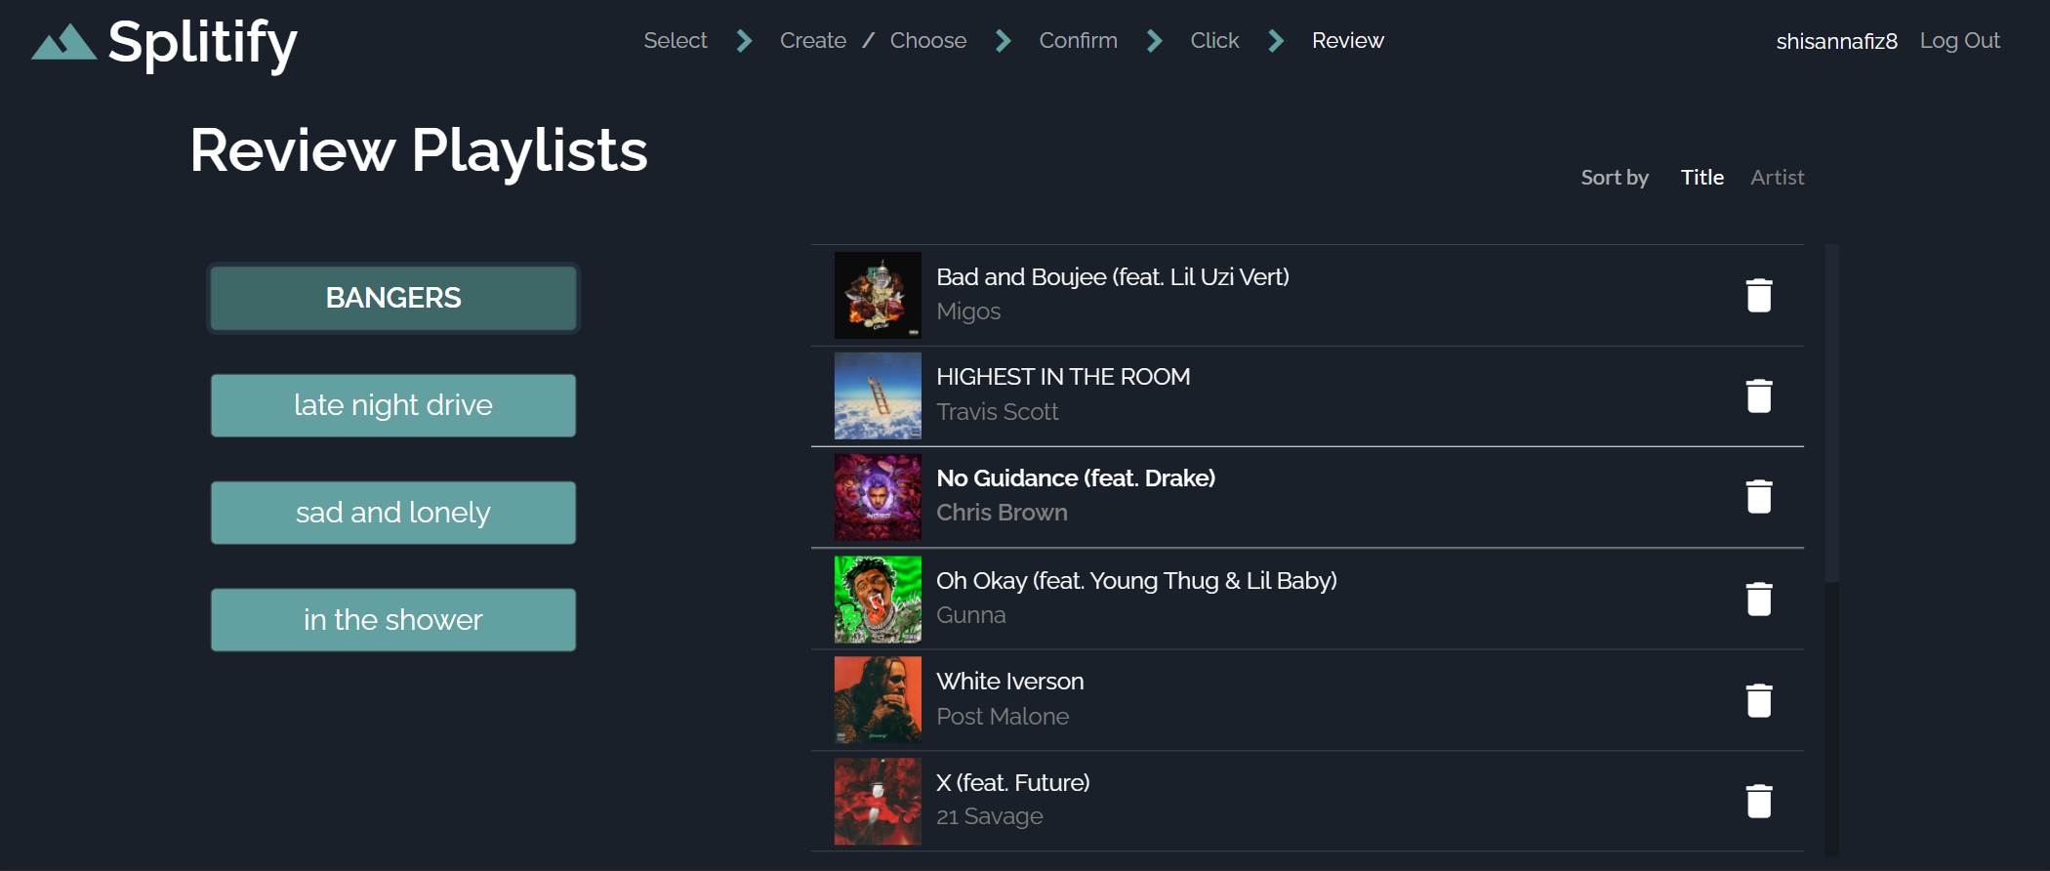This screenshot has width=2050, height=871.
Task: Click the Splitify mountain logo
Action: 63,42
